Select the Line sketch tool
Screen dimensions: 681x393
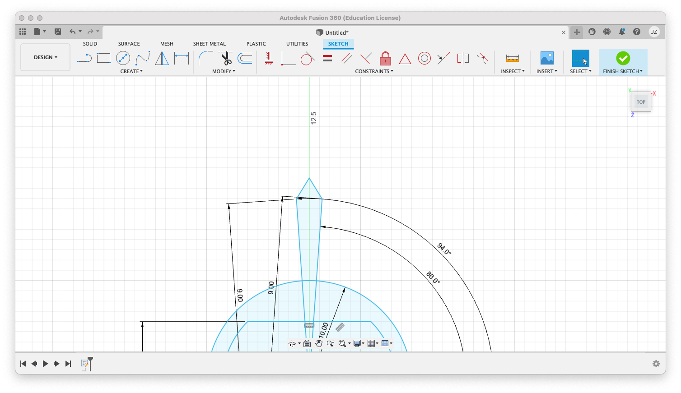tap(84, 58)
